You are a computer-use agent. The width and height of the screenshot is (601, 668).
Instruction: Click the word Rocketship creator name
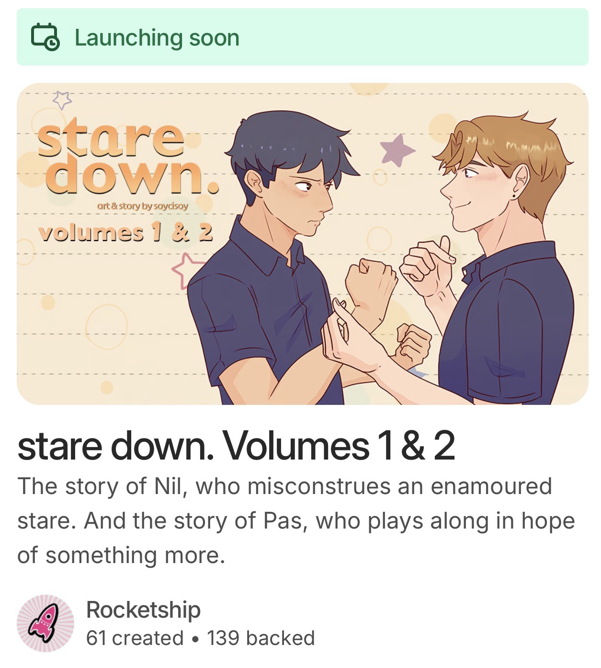click(143, 610)
